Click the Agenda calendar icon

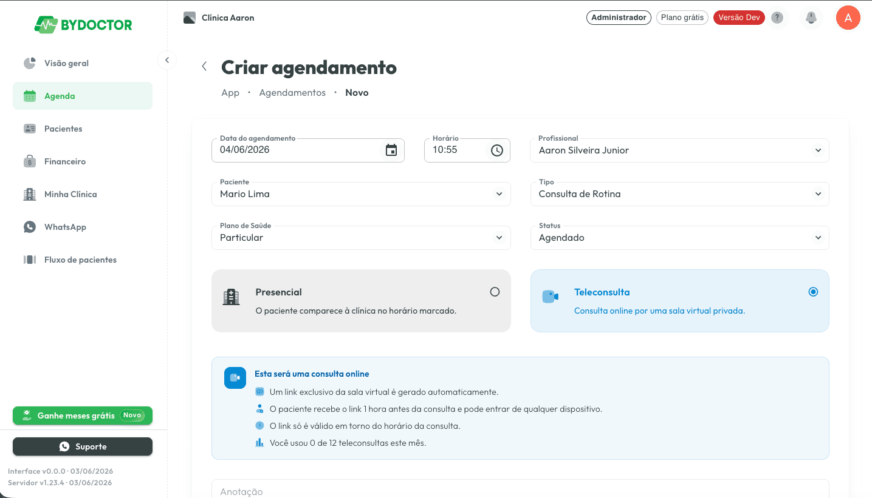point(30,96)
